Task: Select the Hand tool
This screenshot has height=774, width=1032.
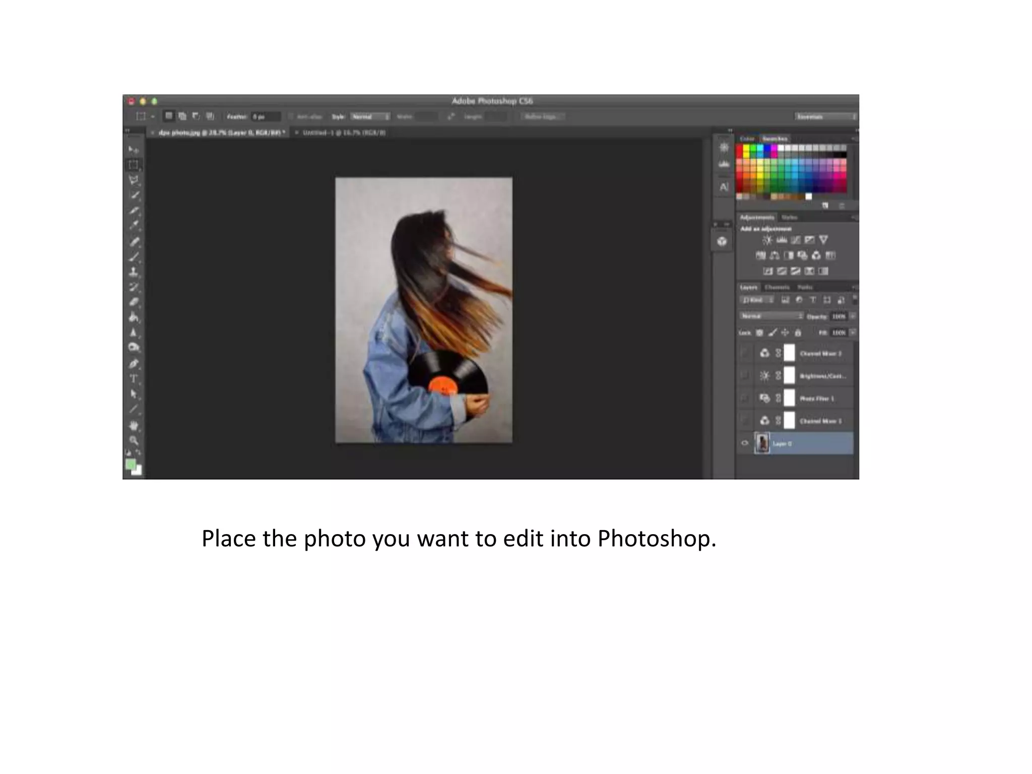Action: click(134, 426)
